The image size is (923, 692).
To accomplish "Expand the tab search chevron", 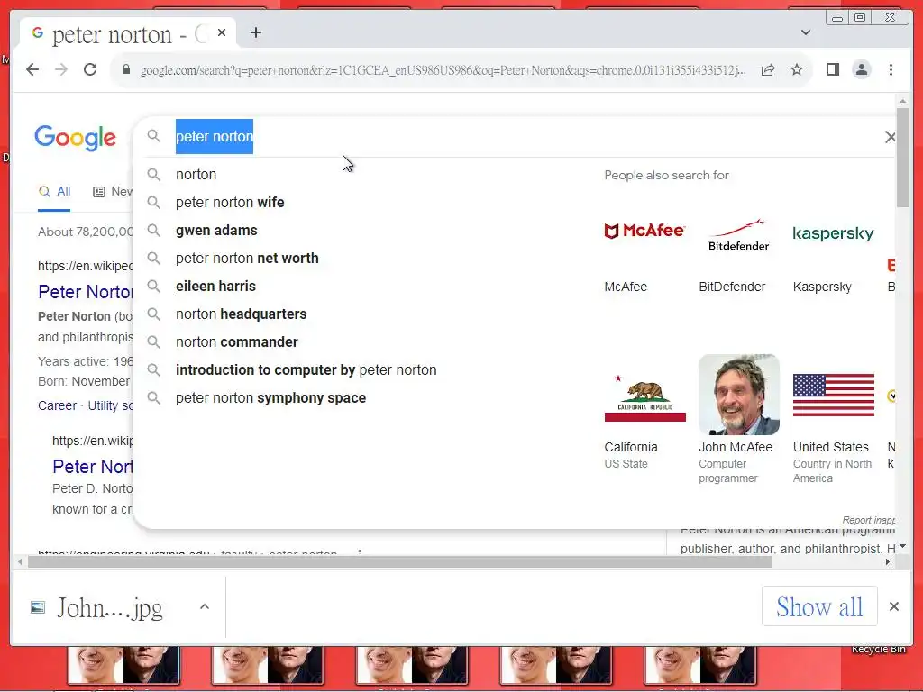I will (x=805, y=33).
